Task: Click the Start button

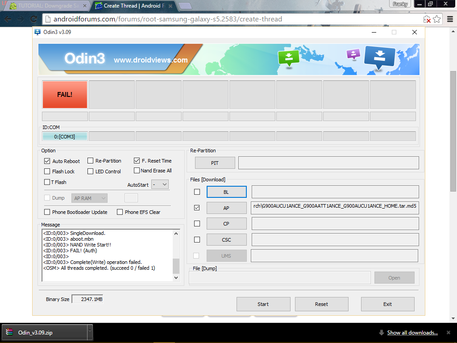Action: click(x=263, y=304)
